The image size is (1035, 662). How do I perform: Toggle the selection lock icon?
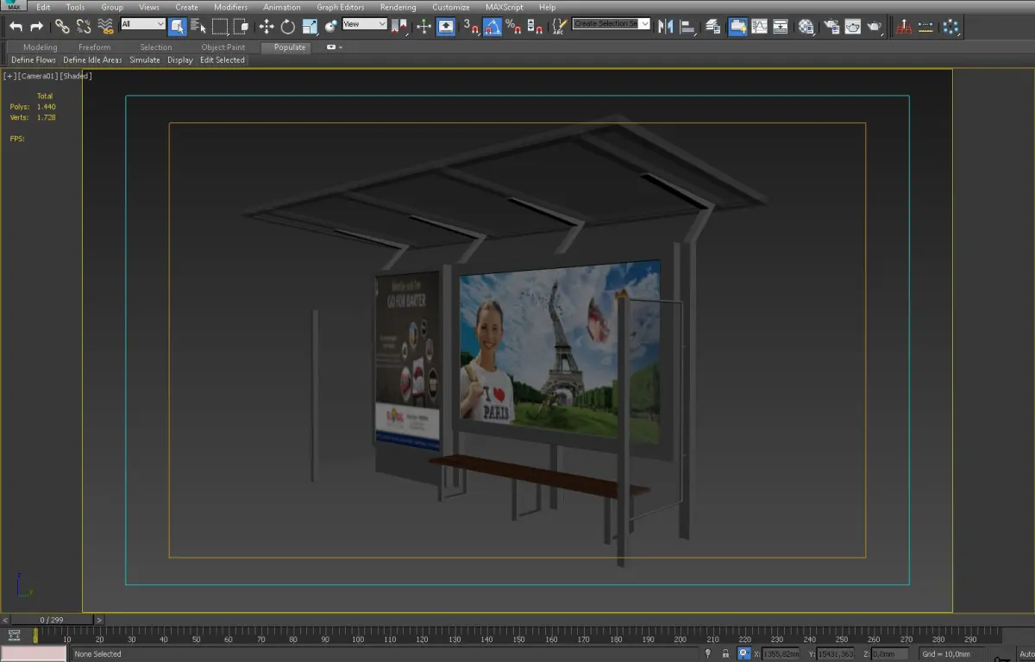point(725,654)
